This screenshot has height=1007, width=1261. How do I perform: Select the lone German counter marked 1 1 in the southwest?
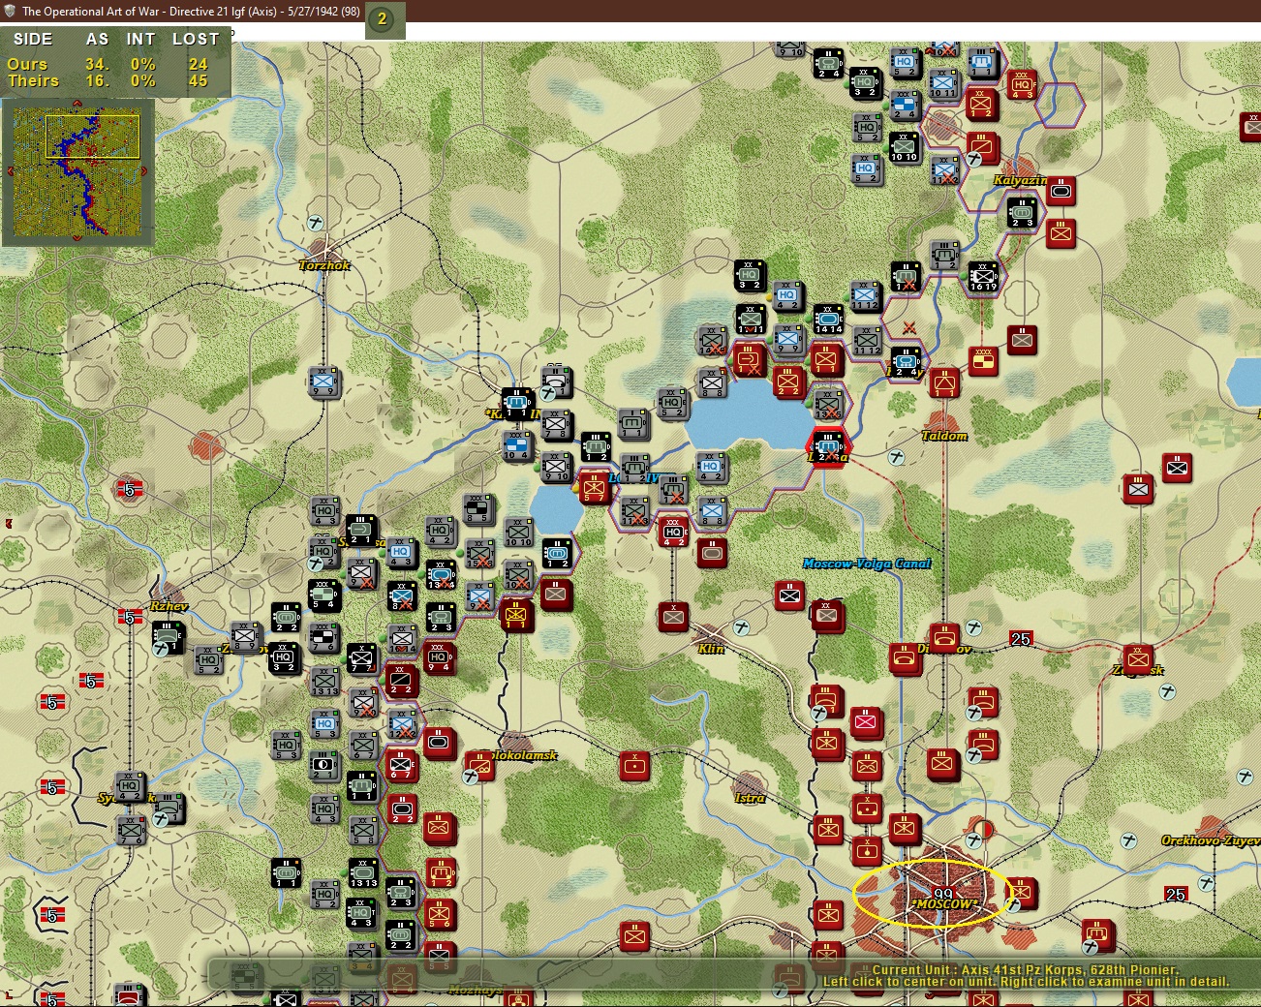pos(286,872)
